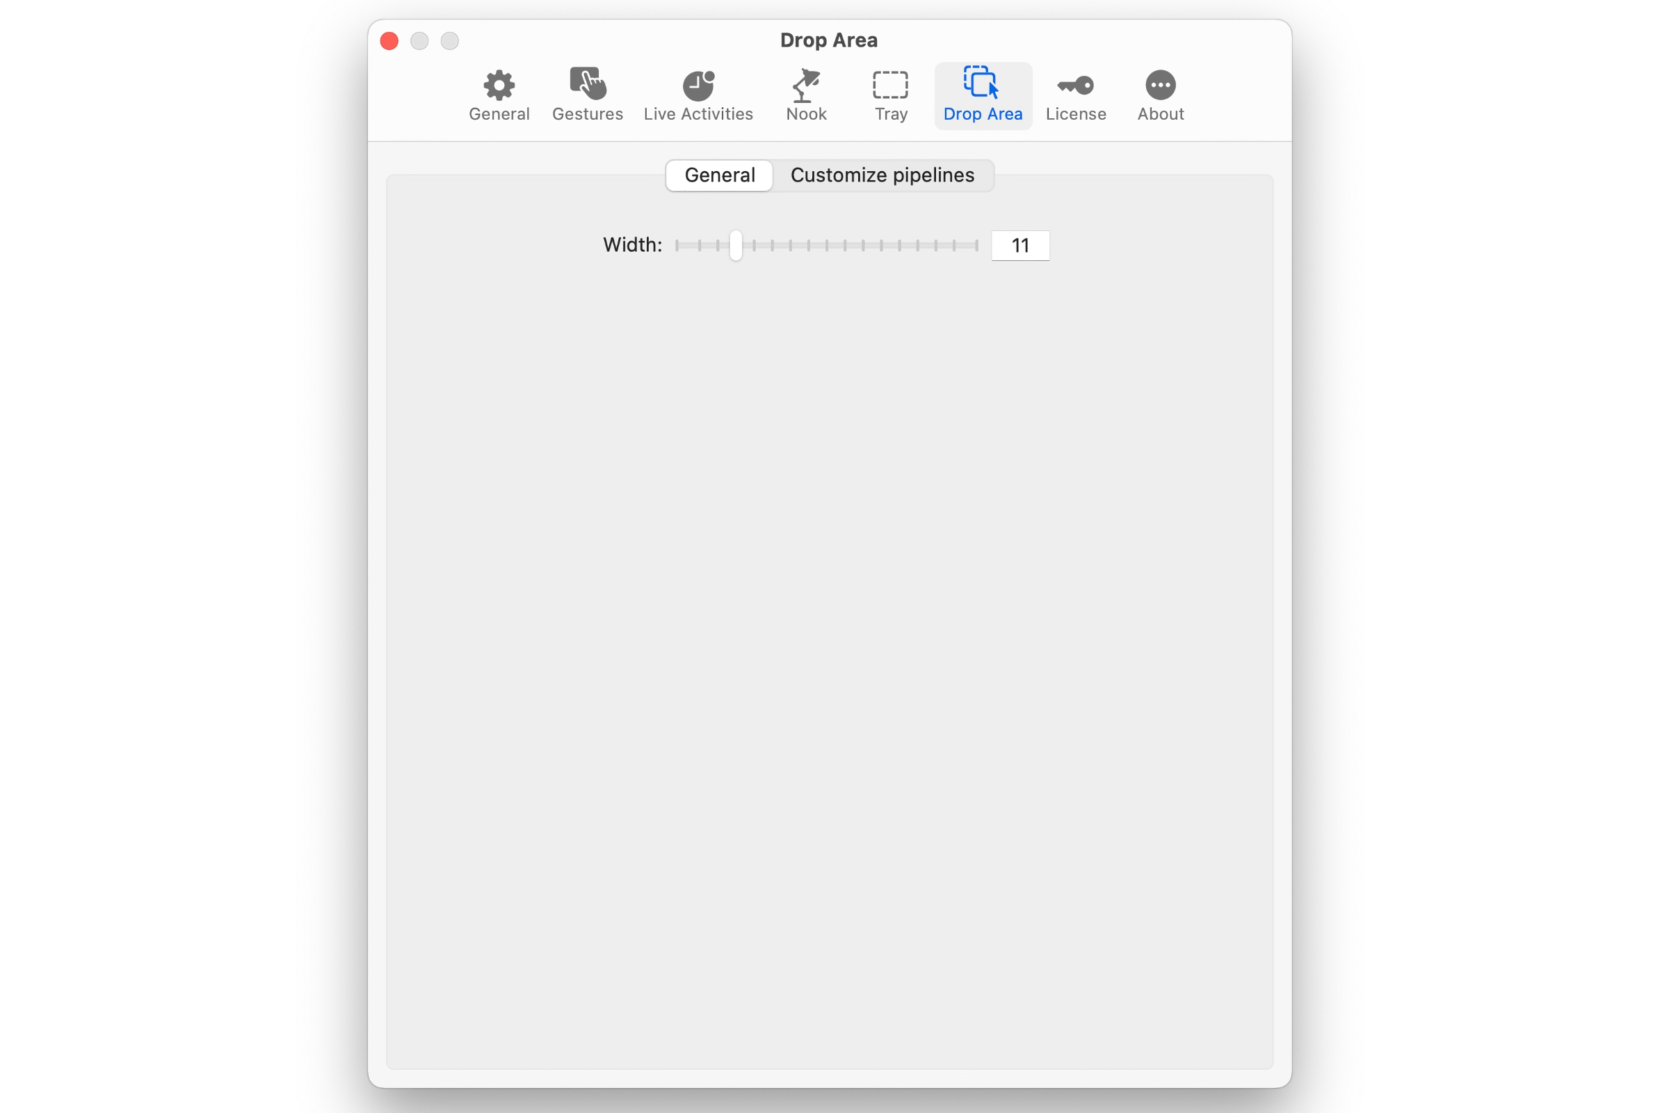Click the greyed minimize window button

(x=419, y=41)
